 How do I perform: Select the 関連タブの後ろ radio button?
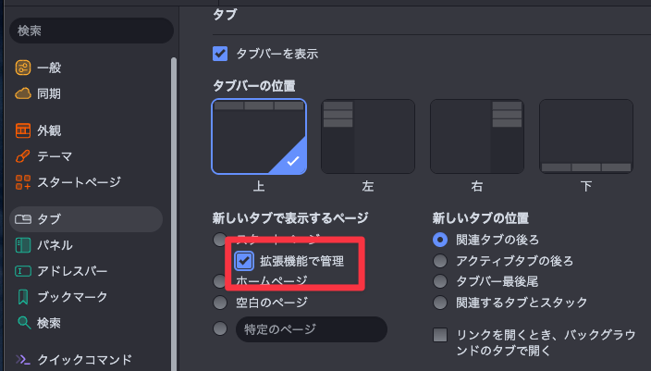440,240
